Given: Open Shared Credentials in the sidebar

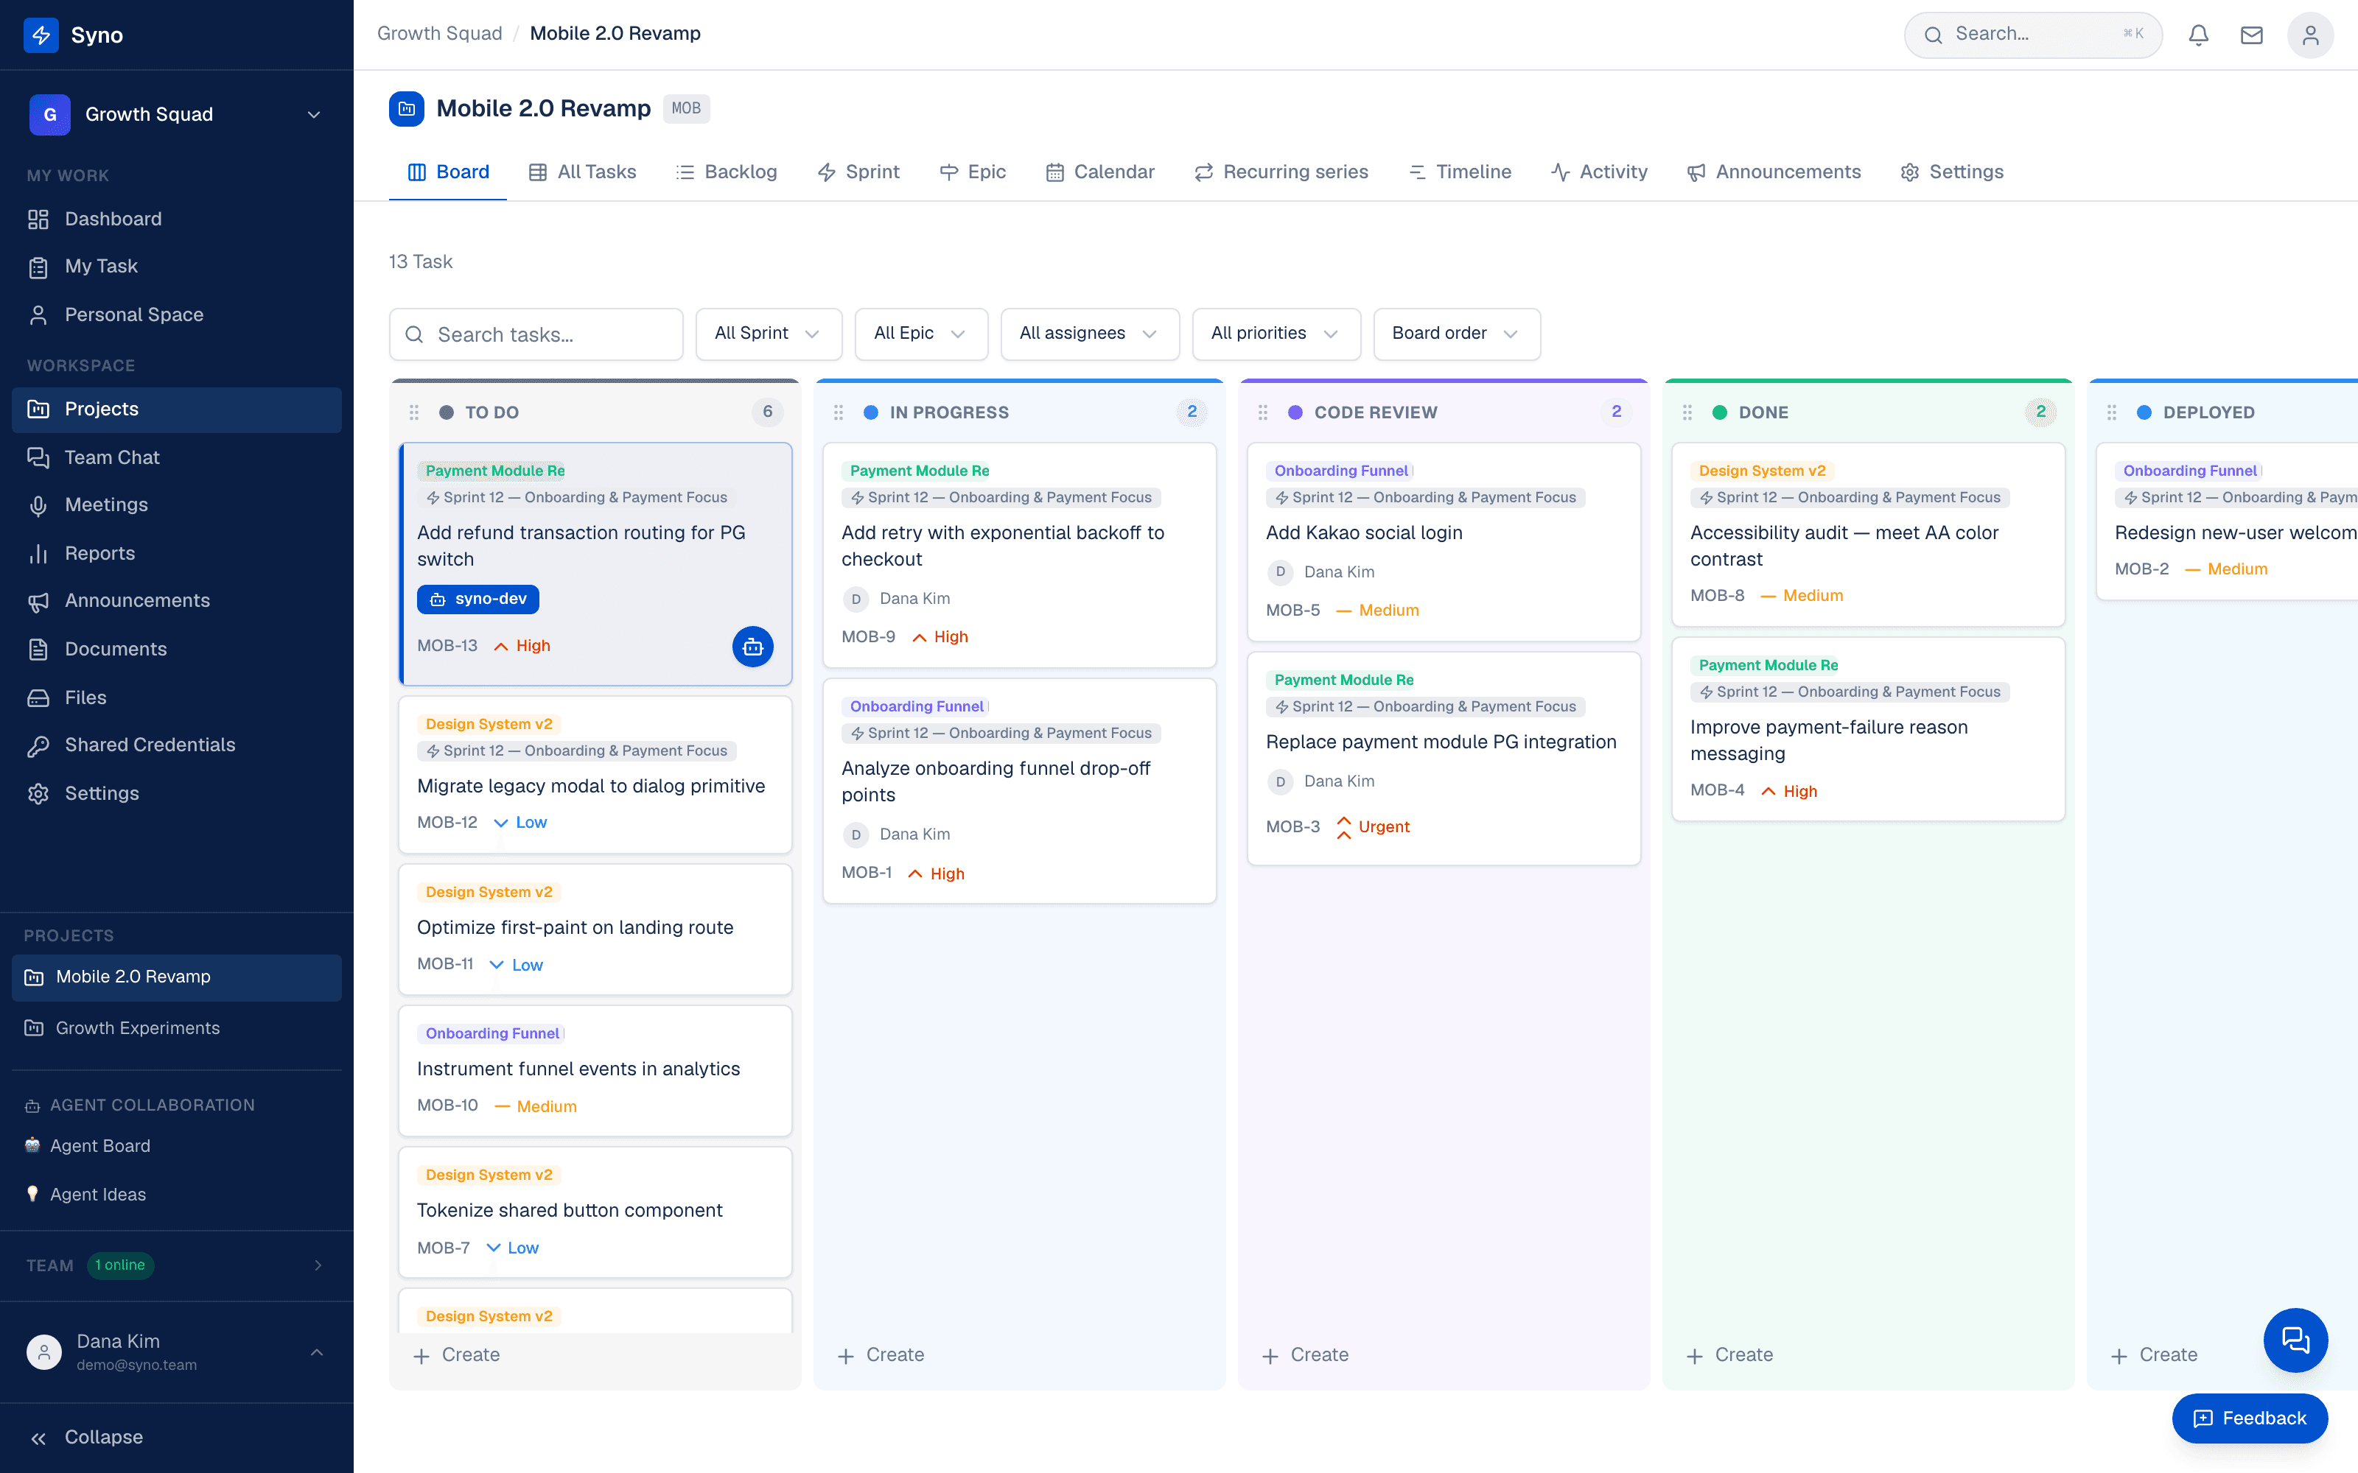Looking at the screenshot, I should click(x=176, y=745).
